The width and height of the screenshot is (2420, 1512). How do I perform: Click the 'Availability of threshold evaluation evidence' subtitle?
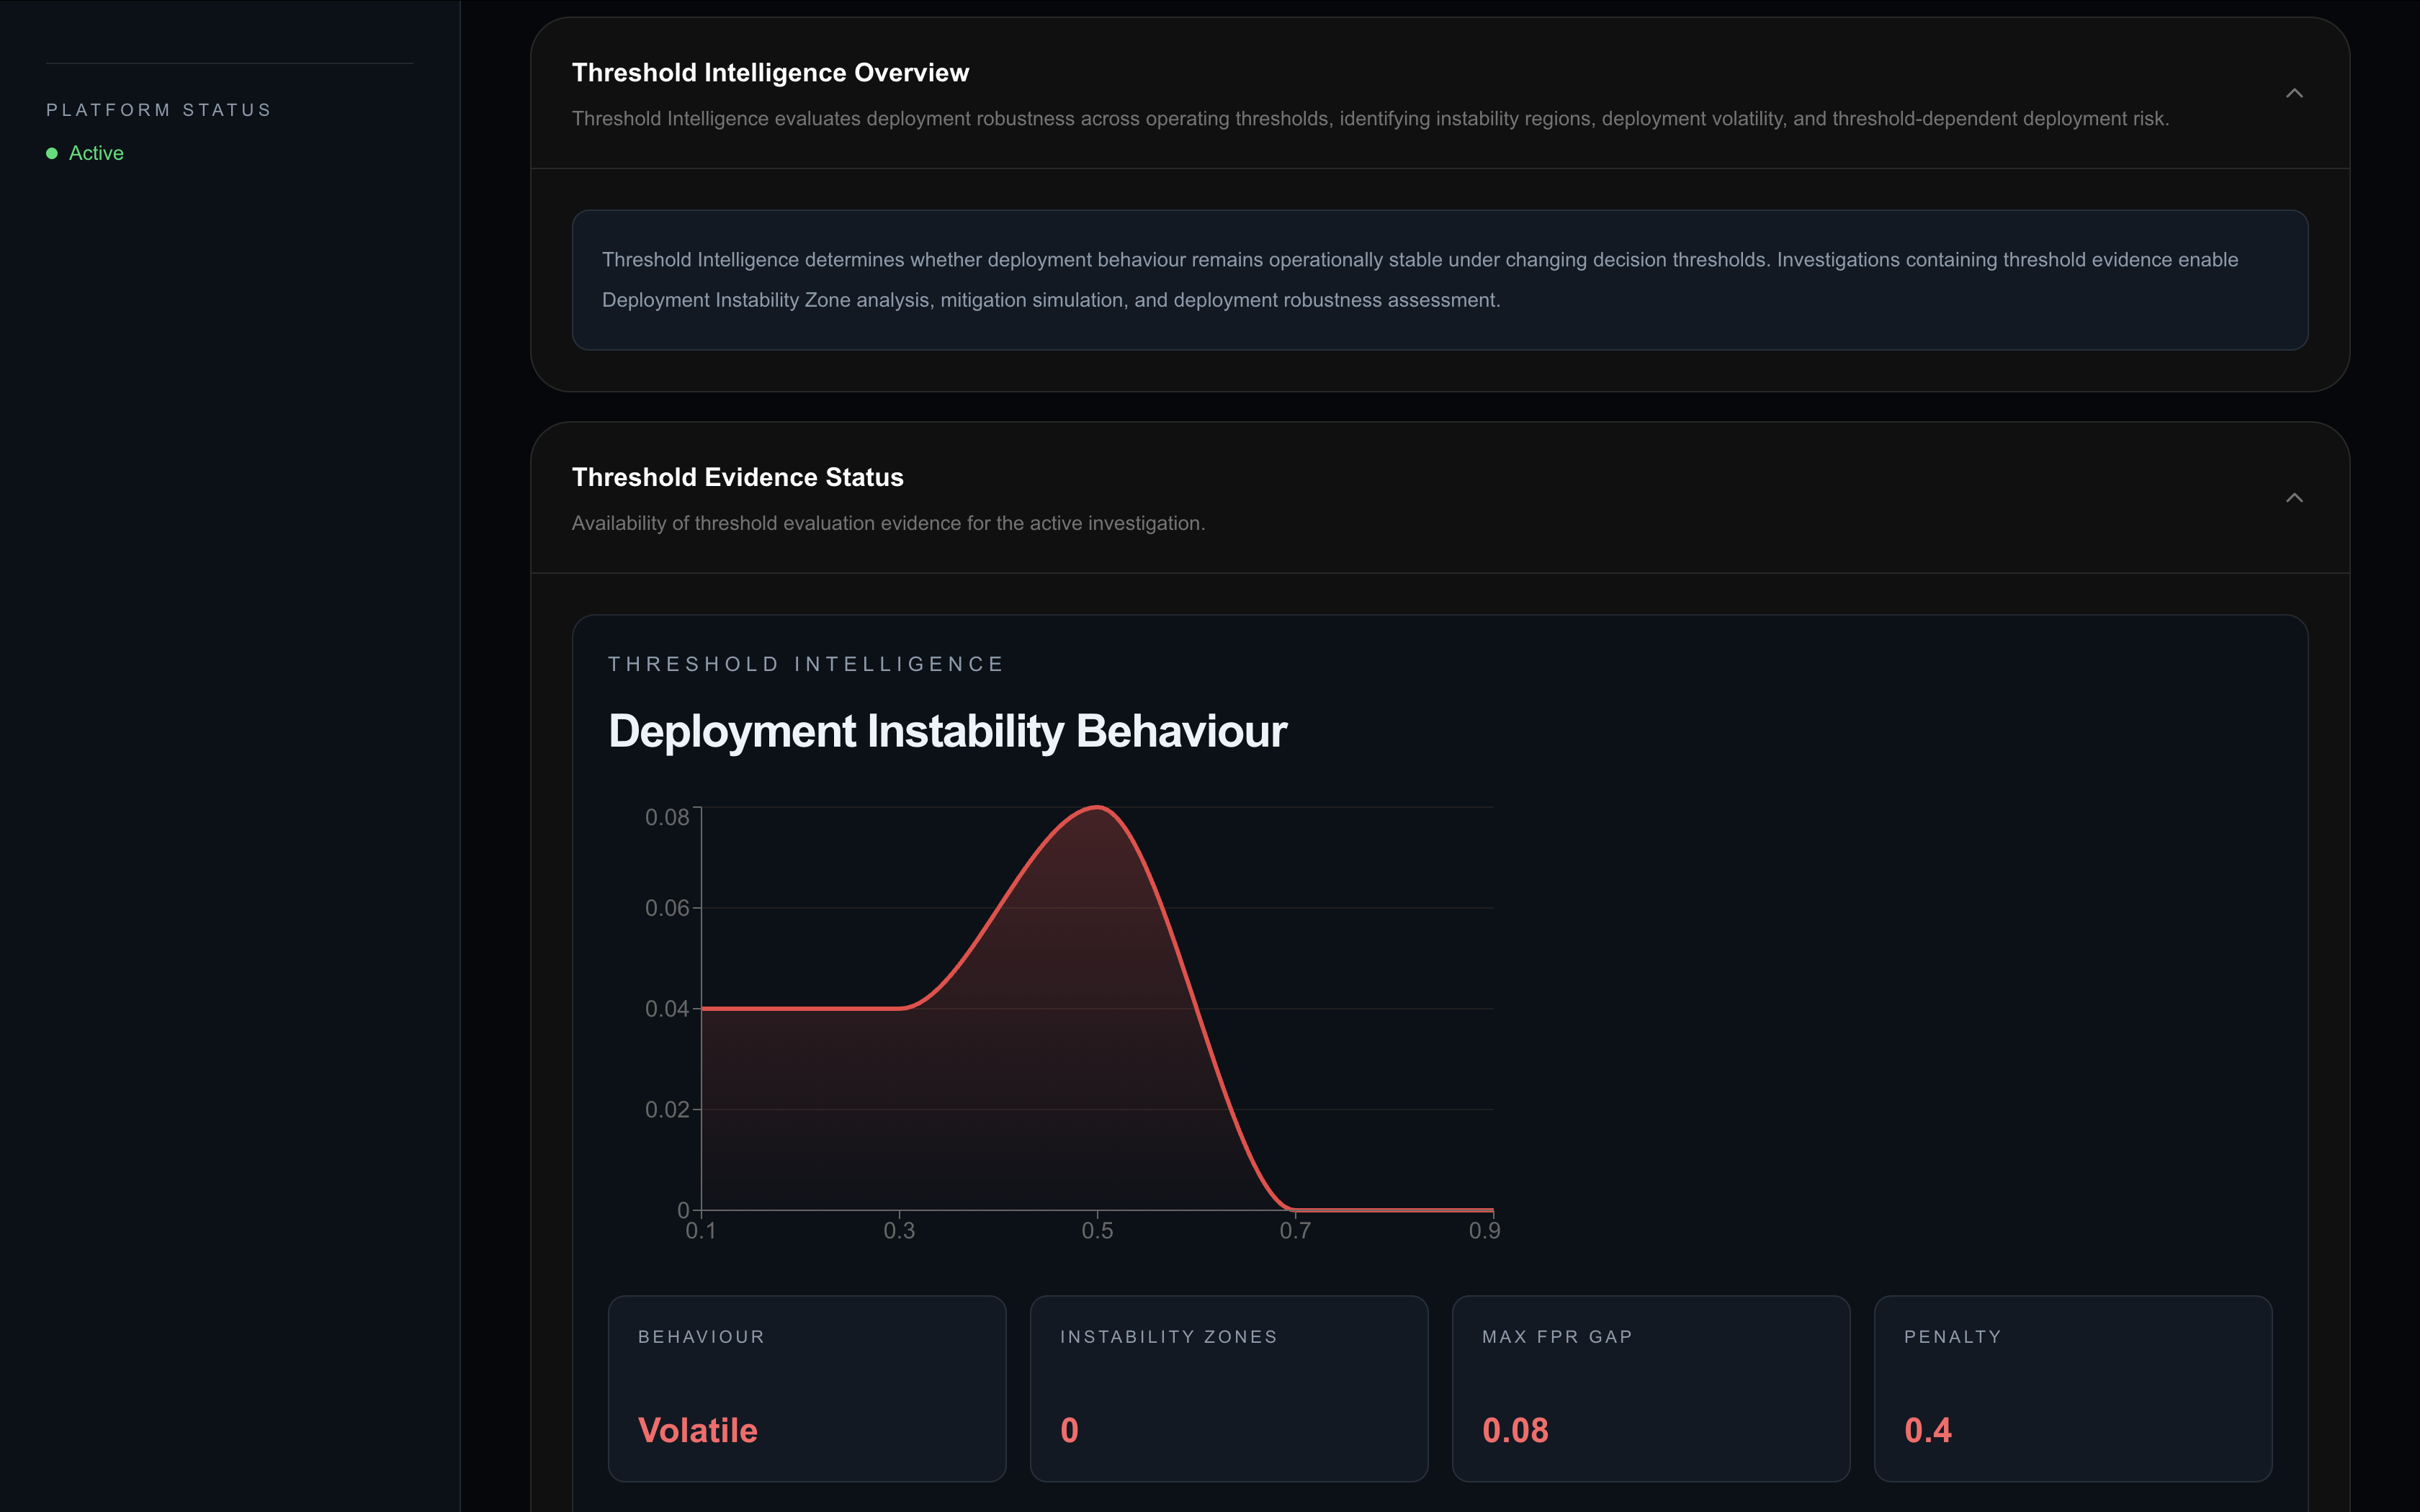click(888, 523)
